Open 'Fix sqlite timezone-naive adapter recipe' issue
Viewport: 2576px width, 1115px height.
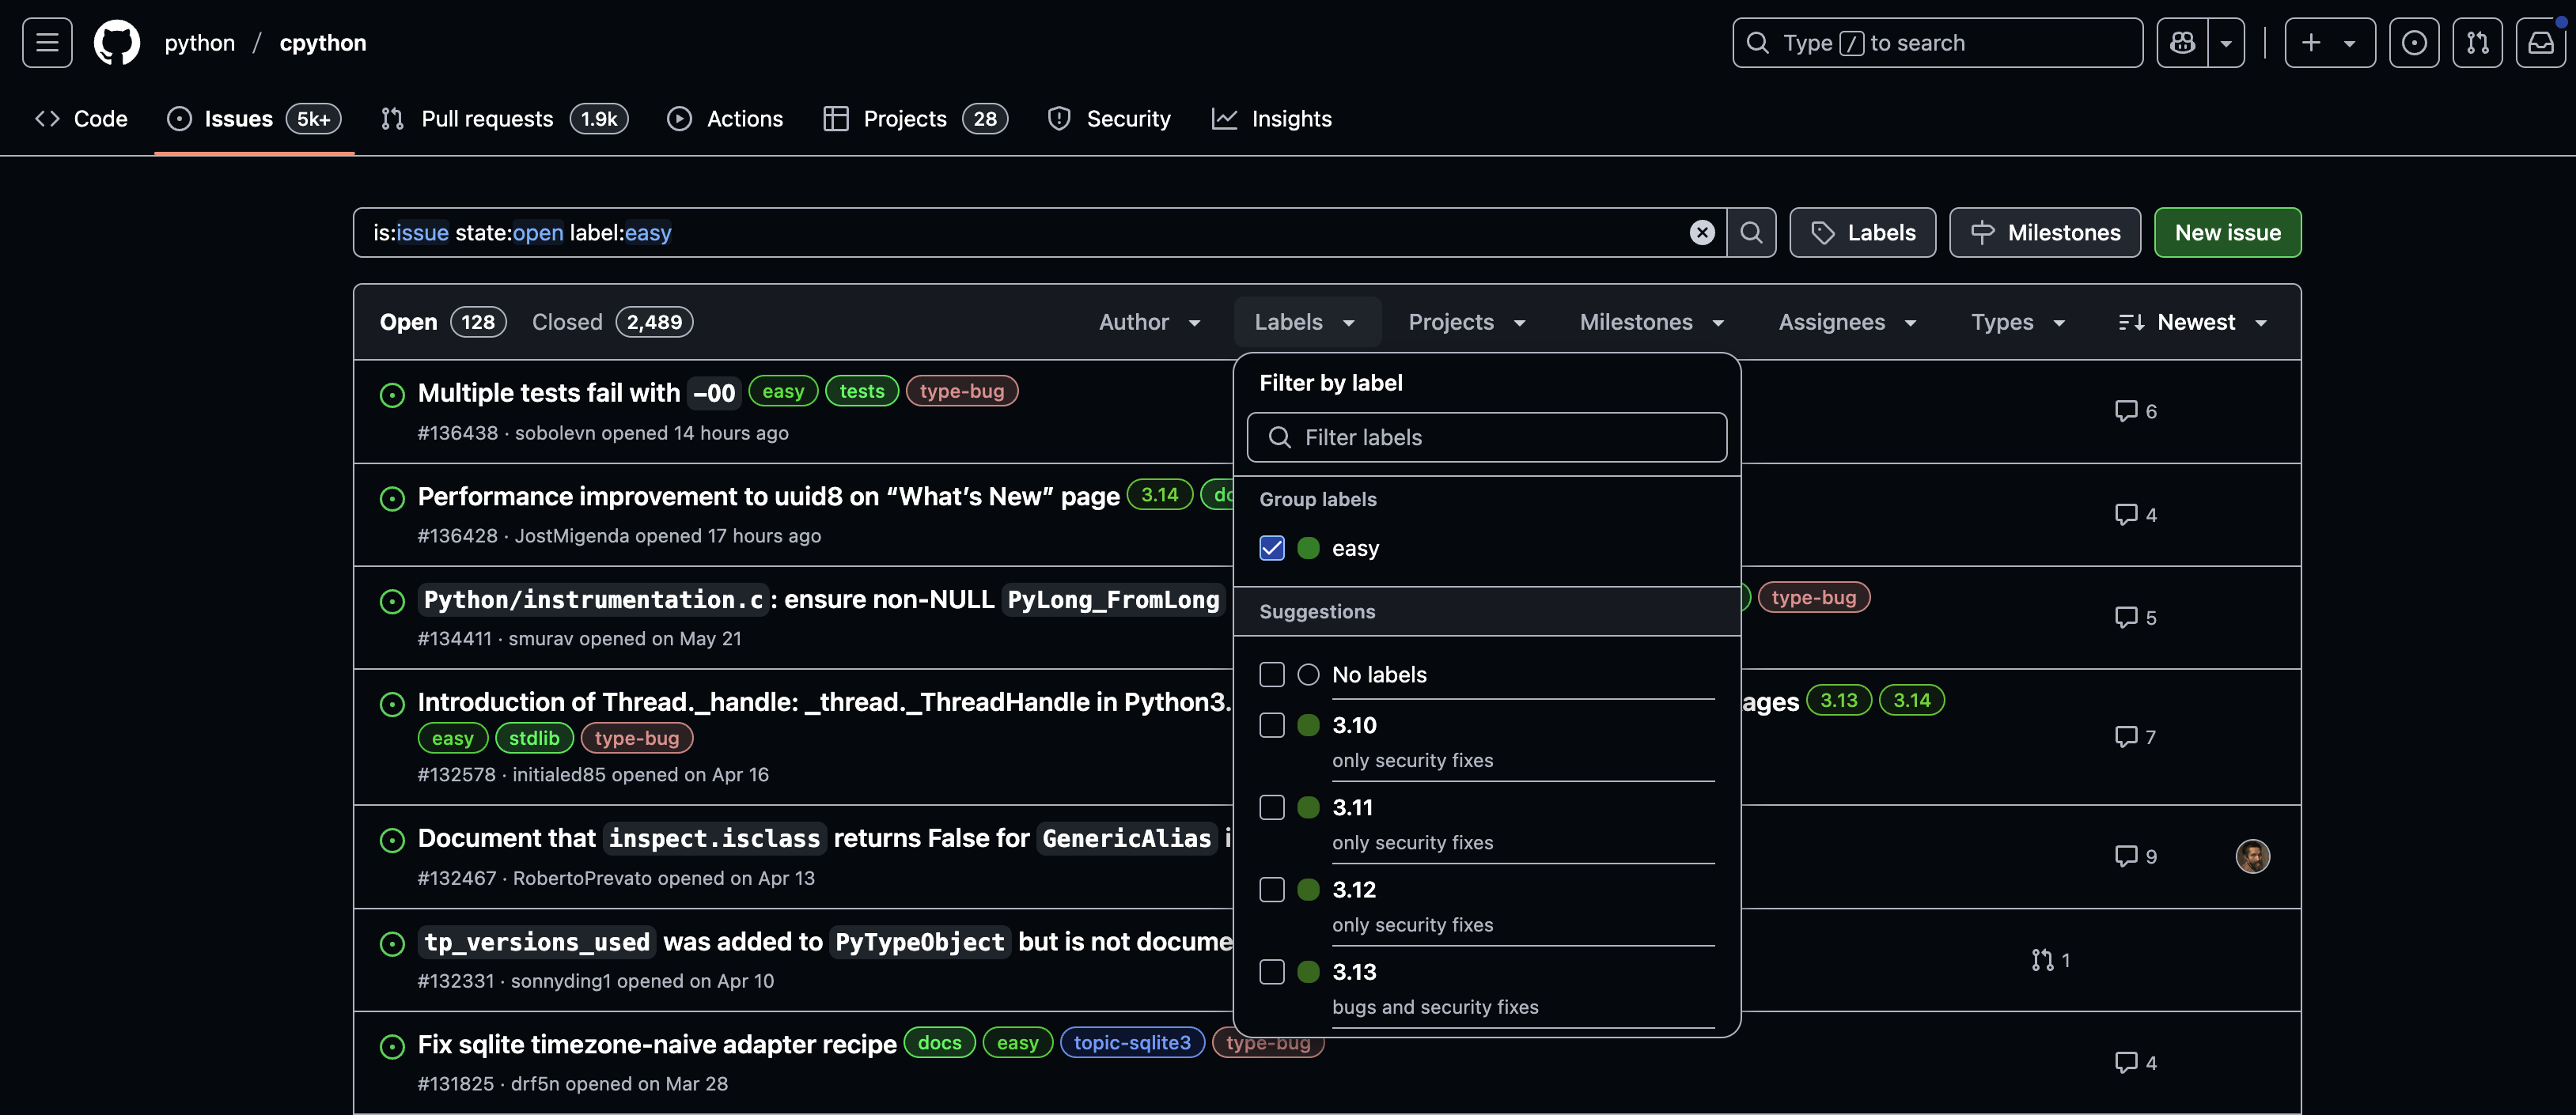point(657,1045)
